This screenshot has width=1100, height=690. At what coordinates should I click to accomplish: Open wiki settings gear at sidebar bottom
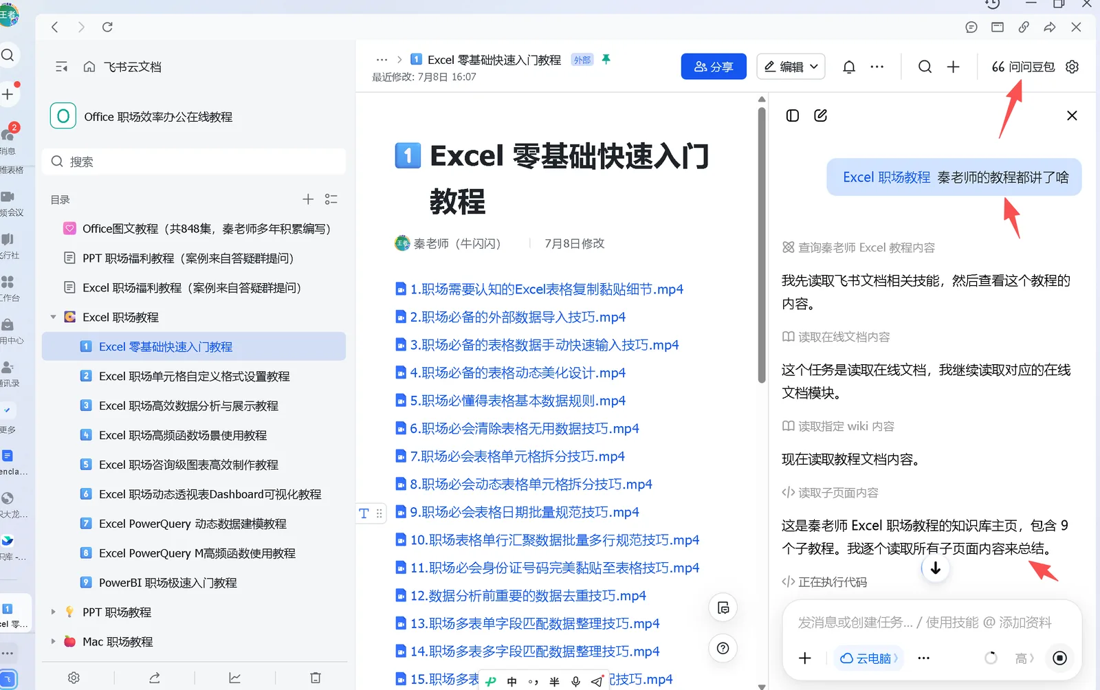click(74, 678)
